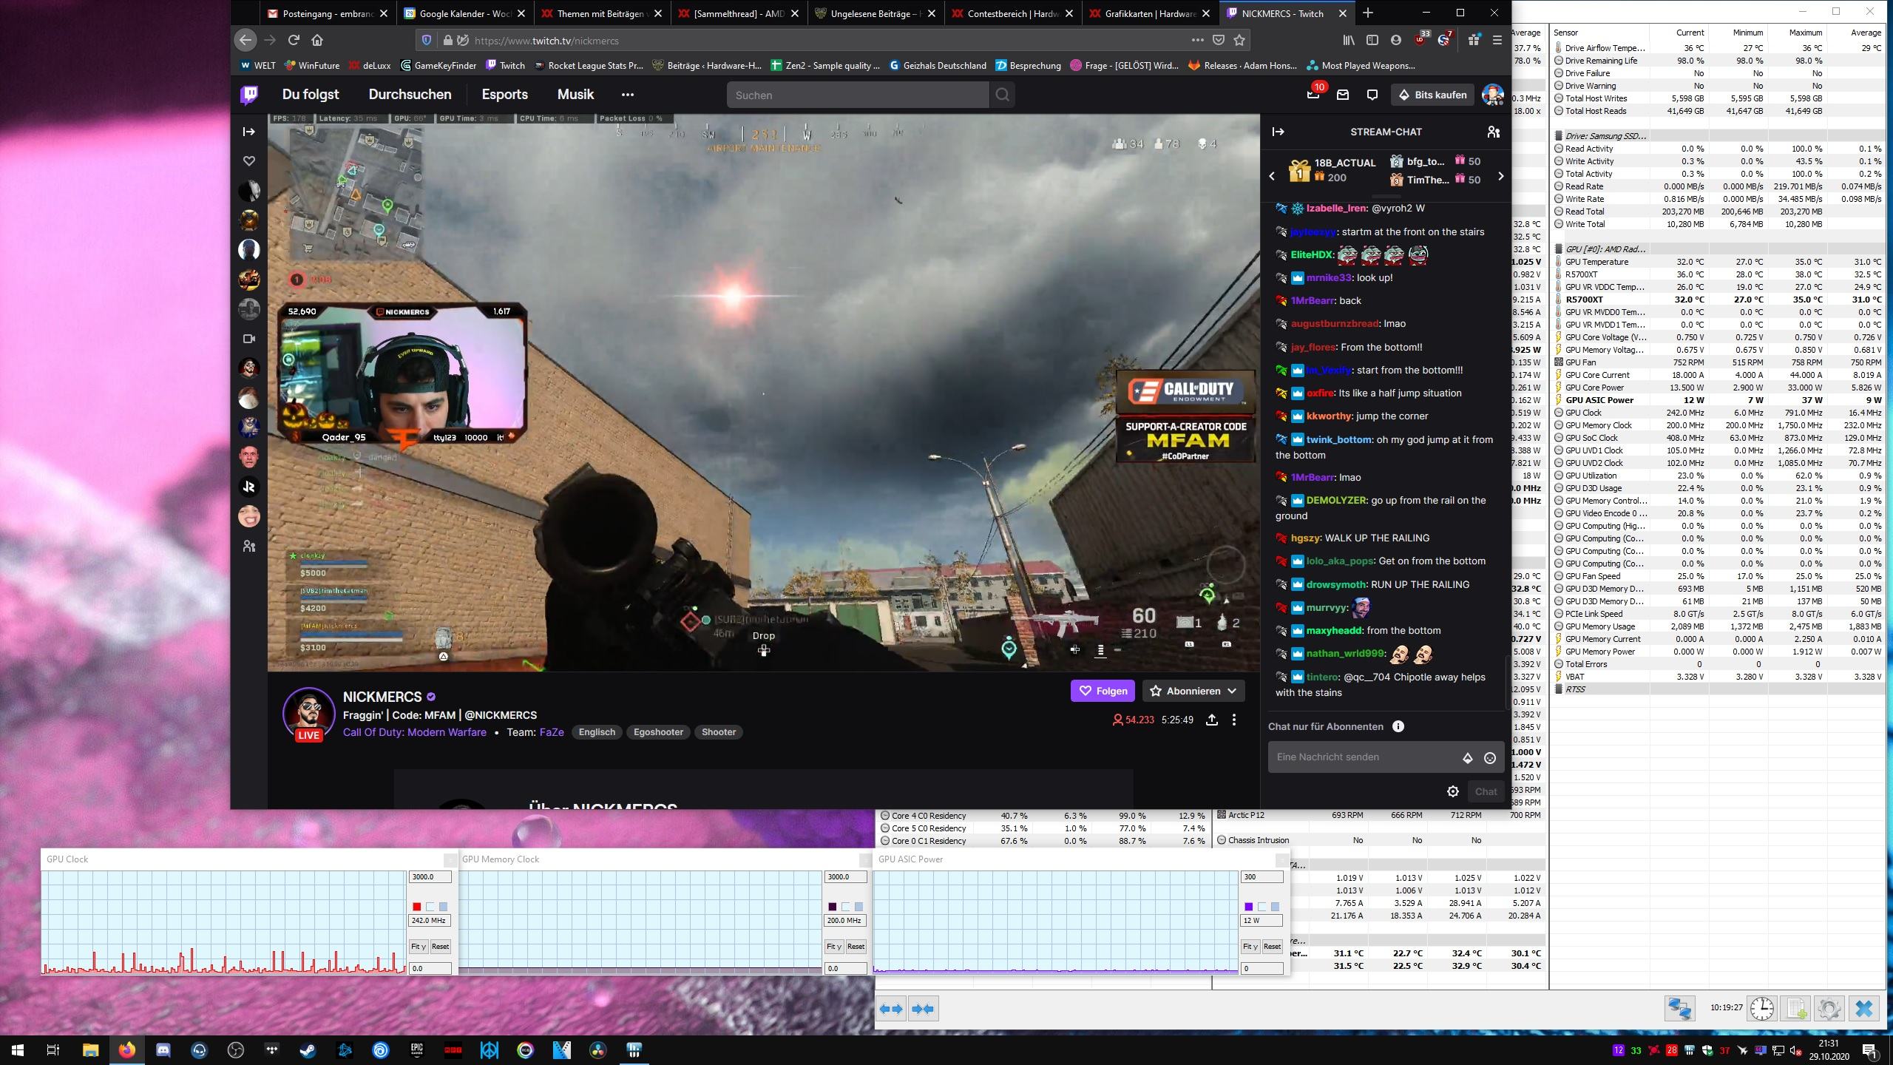Click HWiNFO expand arrows button

tap(891, 1009)
